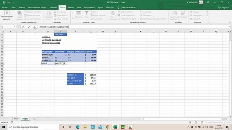Viewport: 232px width, 130px height.
Task: Click Mostrar consultas in Obtener y transformar
Action: 33,12
